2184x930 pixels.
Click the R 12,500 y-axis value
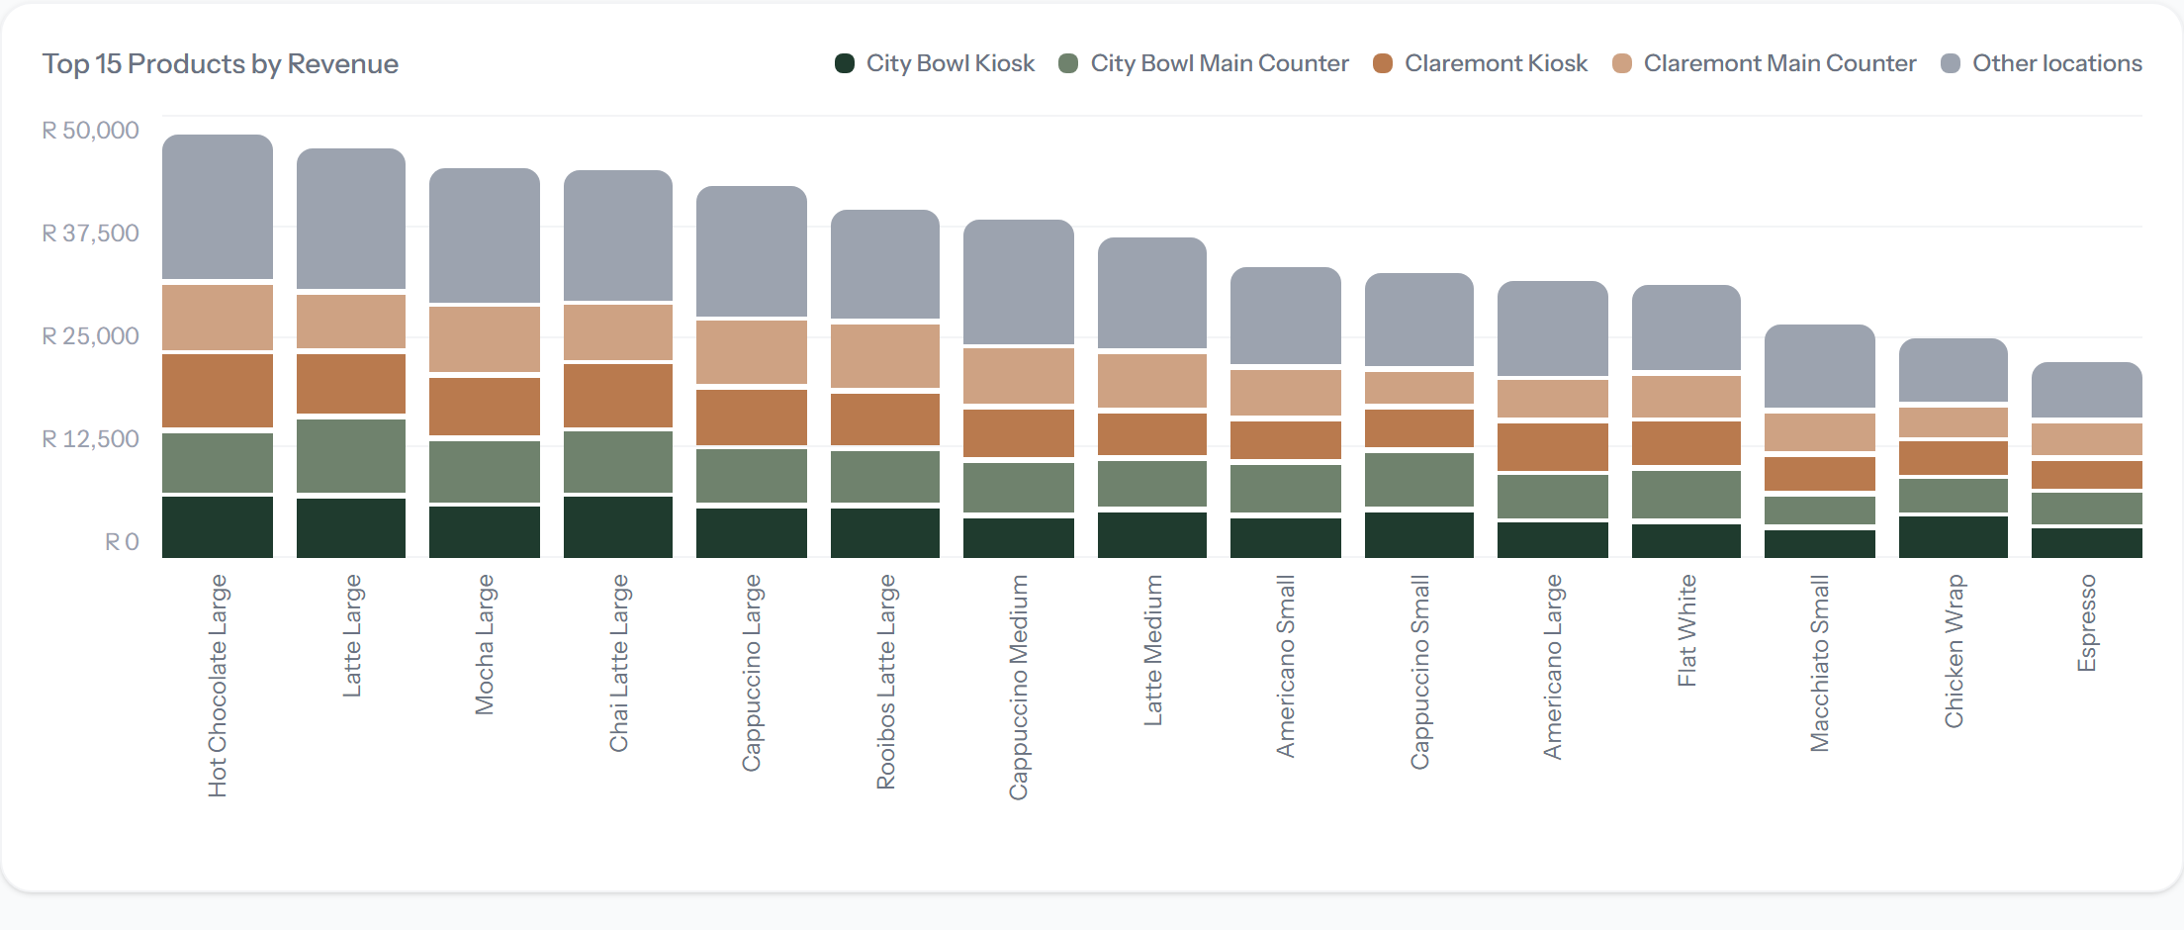click(90, 439)
